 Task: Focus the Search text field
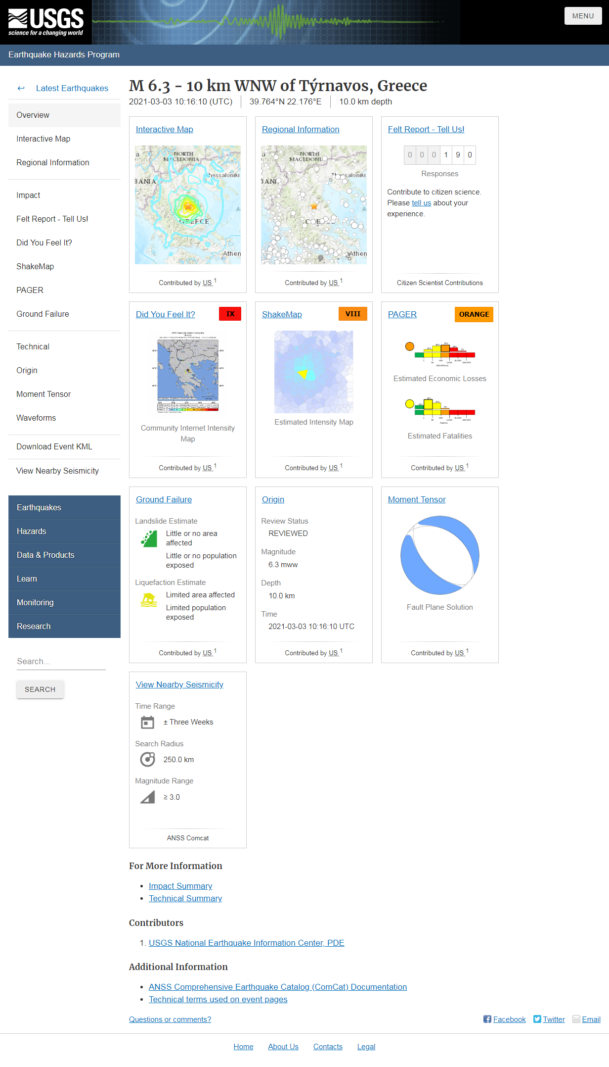point(61,661)
